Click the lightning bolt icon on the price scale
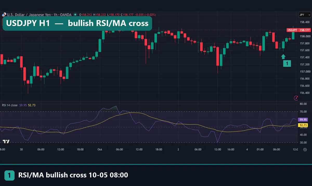This screenshot has height=186, width=312. 296,98
